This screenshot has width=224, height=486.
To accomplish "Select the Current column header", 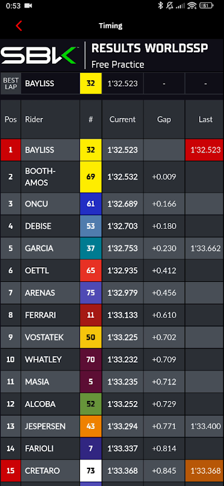I will [x=123, y=119].
